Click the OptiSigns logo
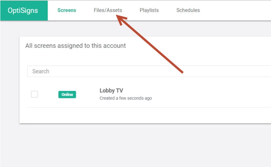The height and width of the screenshot is (167, 271). click(x=23, y=10)
